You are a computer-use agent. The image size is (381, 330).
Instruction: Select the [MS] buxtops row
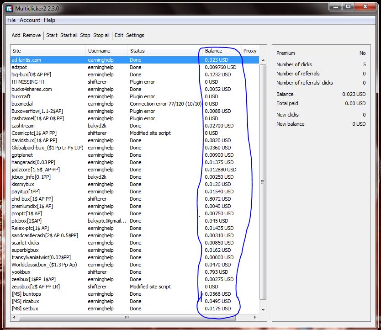(x=135, y=294)
